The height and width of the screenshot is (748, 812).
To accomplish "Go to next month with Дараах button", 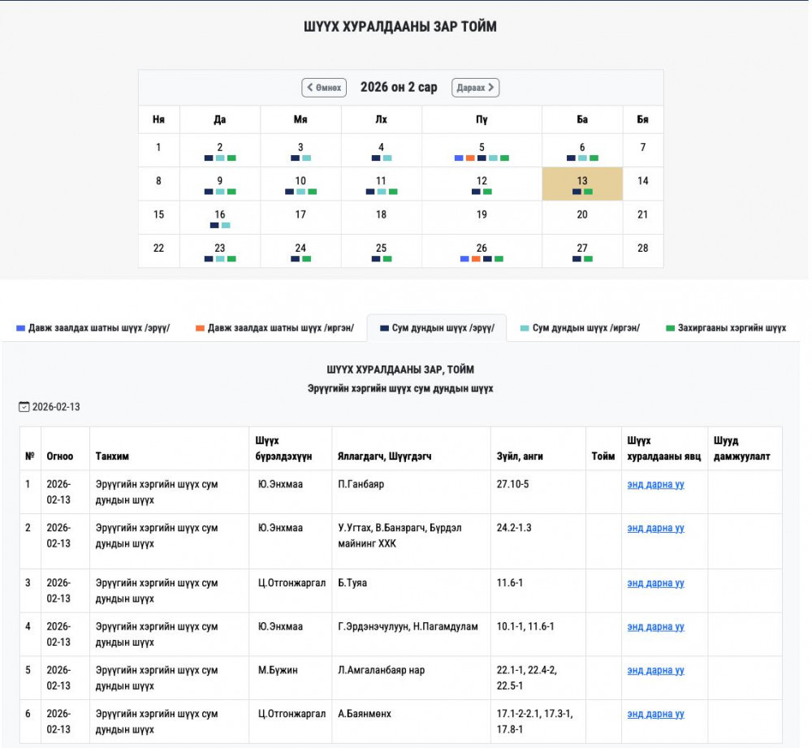I will coord(475,88).
